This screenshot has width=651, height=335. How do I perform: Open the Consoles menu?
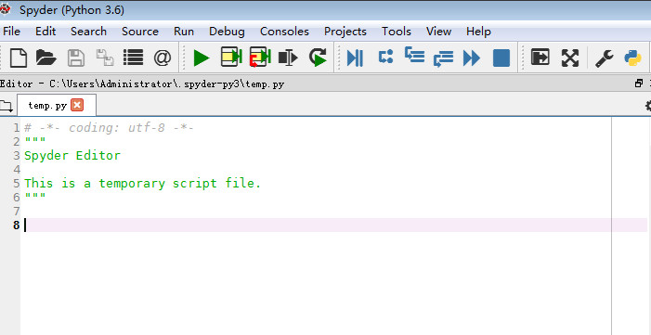(284, 32)
